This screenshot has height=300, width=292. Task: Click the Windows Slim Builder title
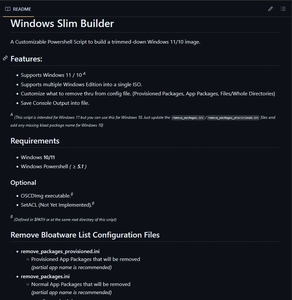coord(62,23)
